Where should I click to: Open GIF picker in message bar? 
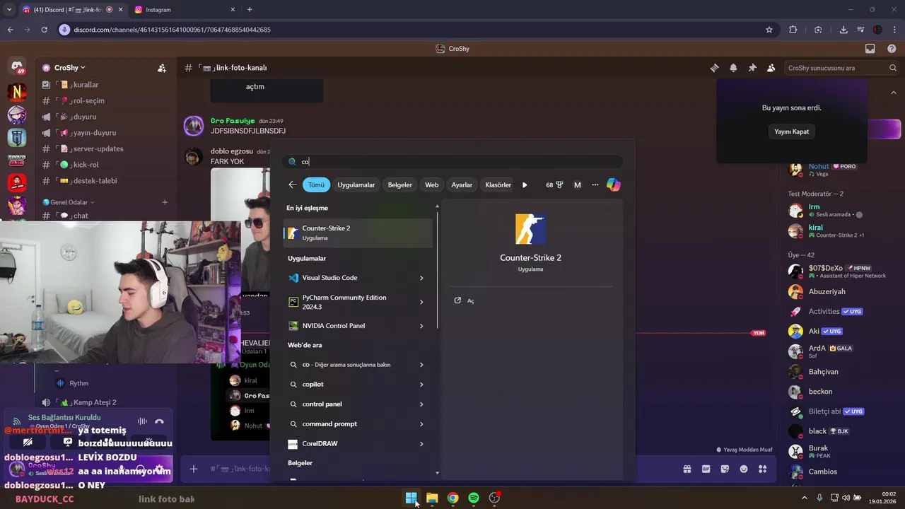[x=706, y=469]
